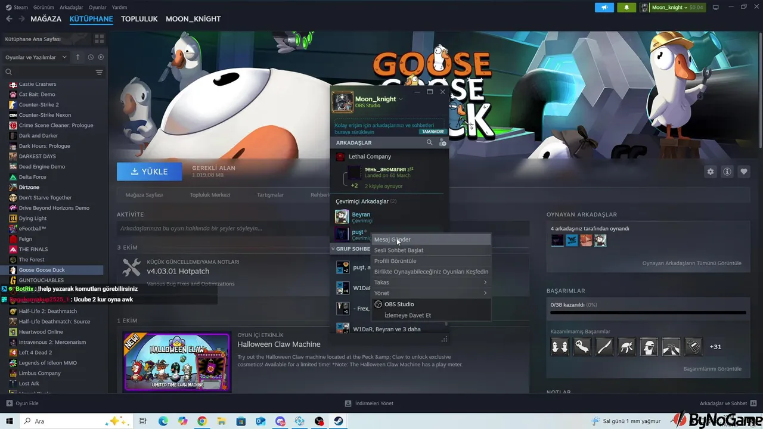763x429 pixels.
Task: Open File Explorer from the taskbar
Action: [x=222, y=421]
